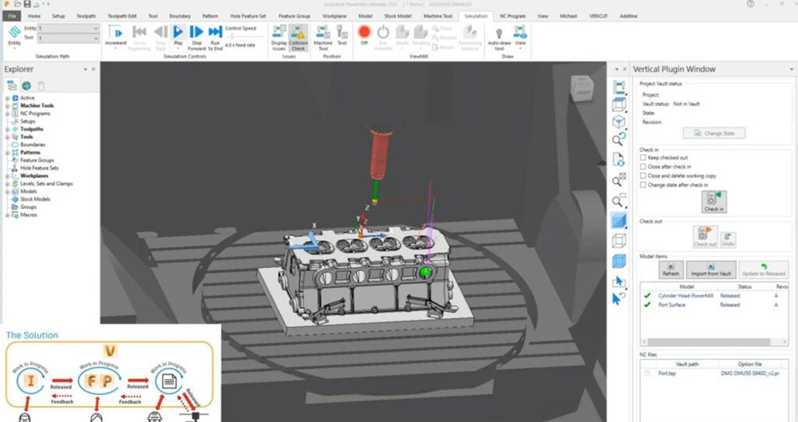Check Keep checked out option

tap(642, 158)
